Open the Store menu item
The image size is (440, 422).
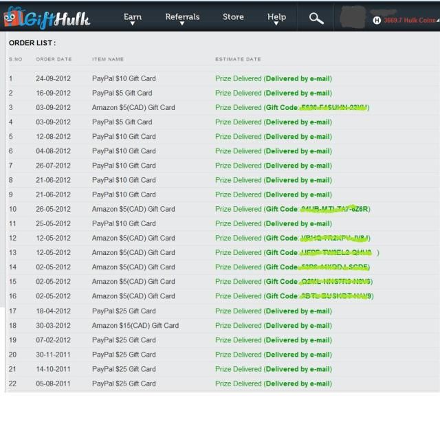(x=233, y=17)
